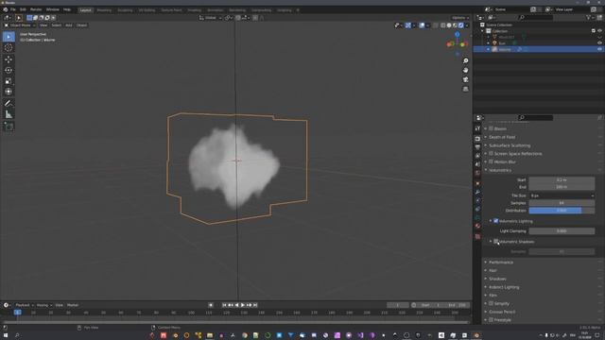
Task: Click the timeline play button
Action: click(243, 305)
